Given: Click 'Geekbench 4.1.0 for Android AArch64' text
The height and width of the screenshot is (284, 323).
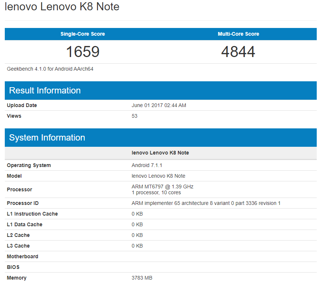Looking at the screenshot, I should click(50, 69).
